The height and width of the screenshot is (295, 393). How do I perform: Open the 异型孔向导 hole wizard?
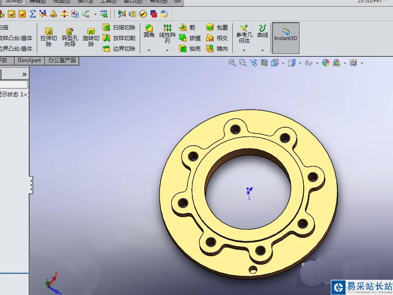click(70, 37)
